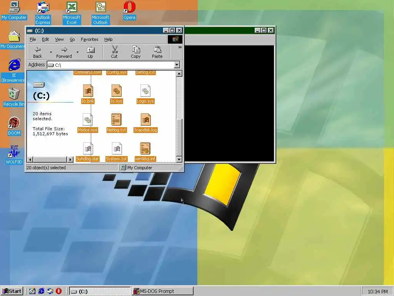Copy the selected files
Viewport: 394px width, 296px height.
(x=136, y=52)
